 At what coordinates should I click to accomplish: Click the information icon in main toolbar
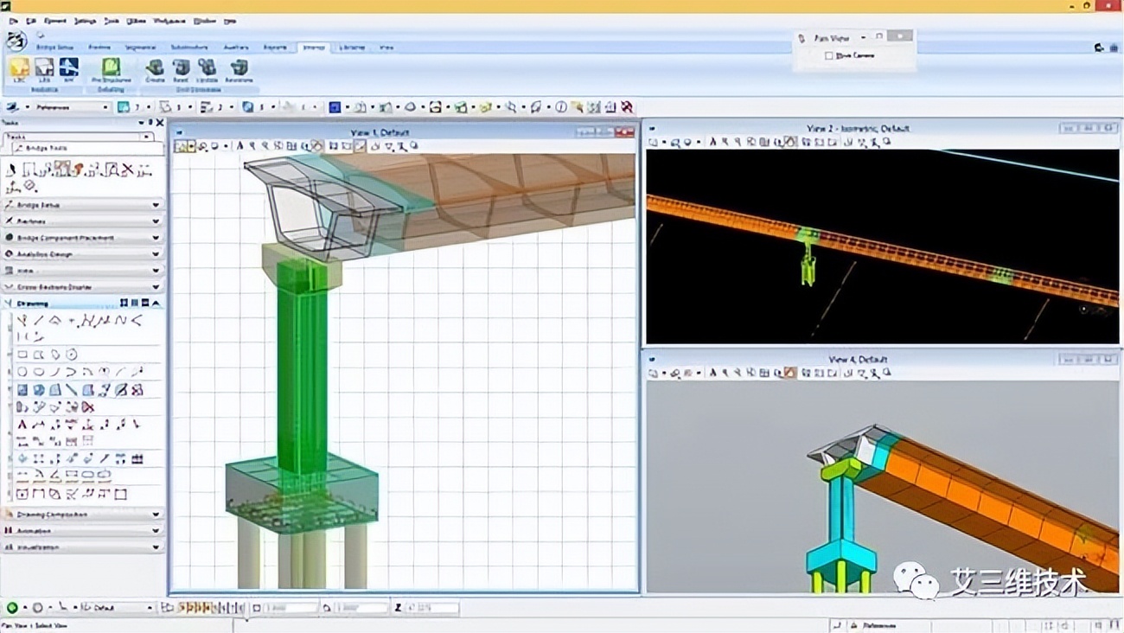click(560, 107)
